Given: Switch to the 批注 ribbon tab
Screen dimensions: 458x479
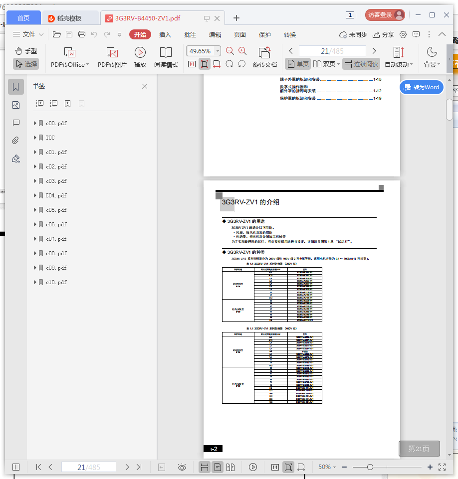Looking at the screenshot, I should (x=190, y=34).
